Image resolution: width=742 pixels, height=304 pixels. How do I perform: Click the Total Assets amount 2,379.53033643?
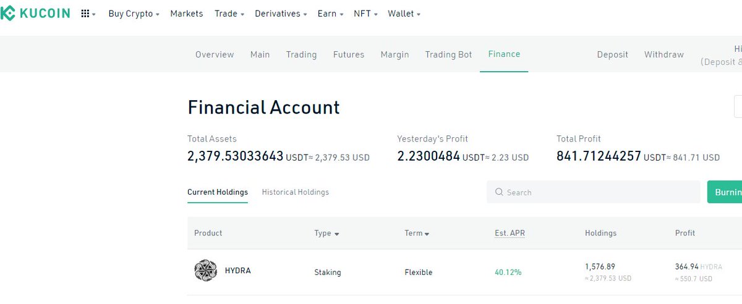pyautogui.click(x=236, y=156)
